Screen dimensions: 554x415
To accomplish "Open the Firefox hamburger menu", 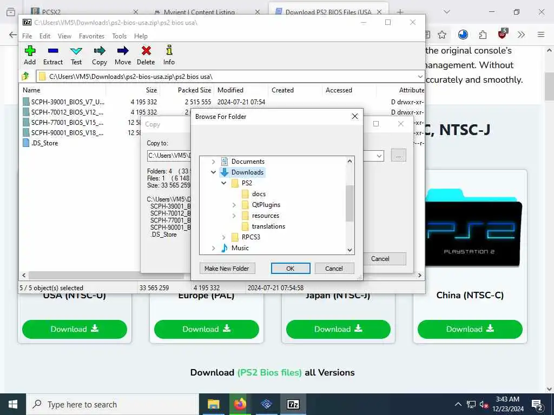I will tap(541, 35).
